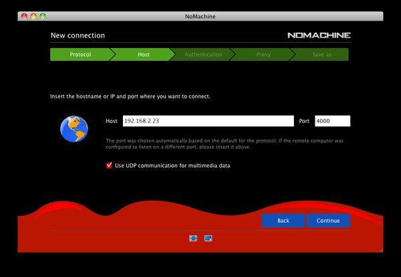The image size is (401, 277).
Task: Click the NoMachine logo
Action: (319, 35)
